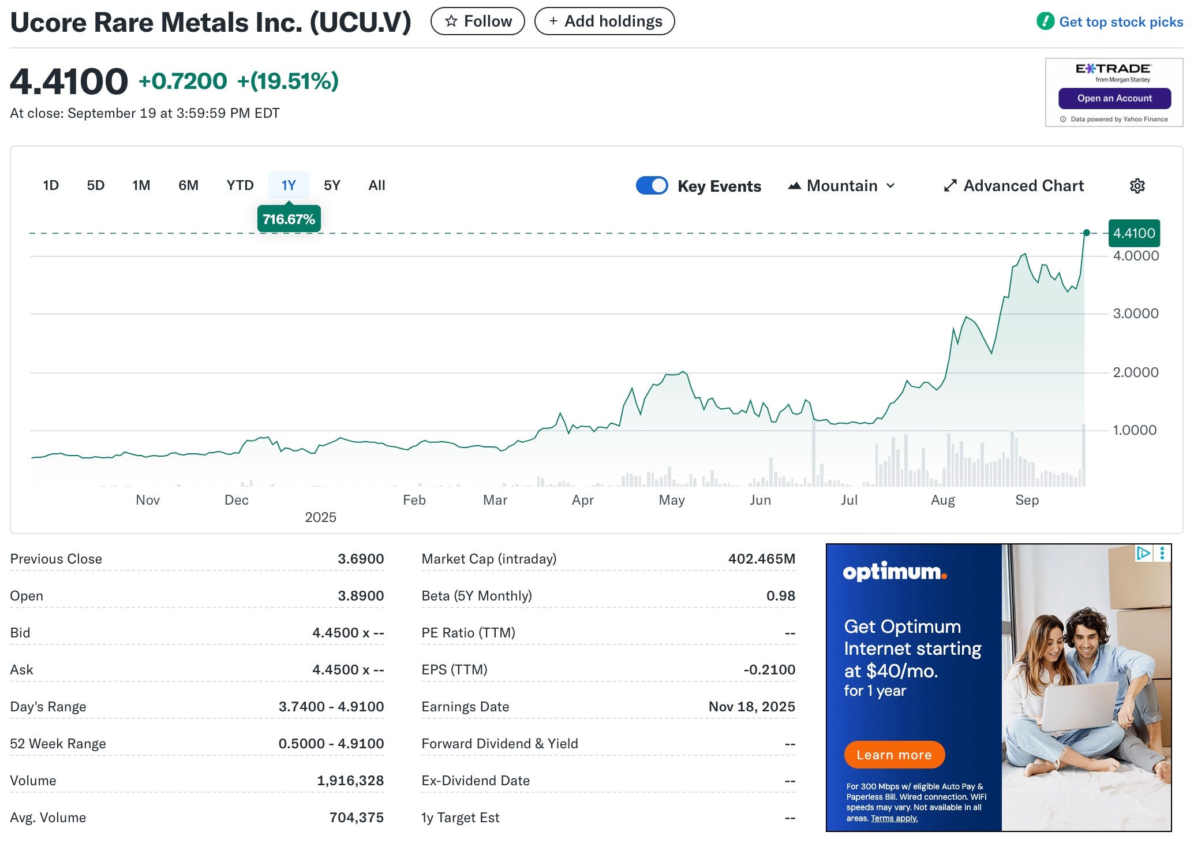Switch to the 6M range tab
Viewport: 1190px width, 843px height.
[188, 185]
